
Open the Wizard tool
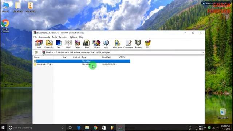[96, 44]
